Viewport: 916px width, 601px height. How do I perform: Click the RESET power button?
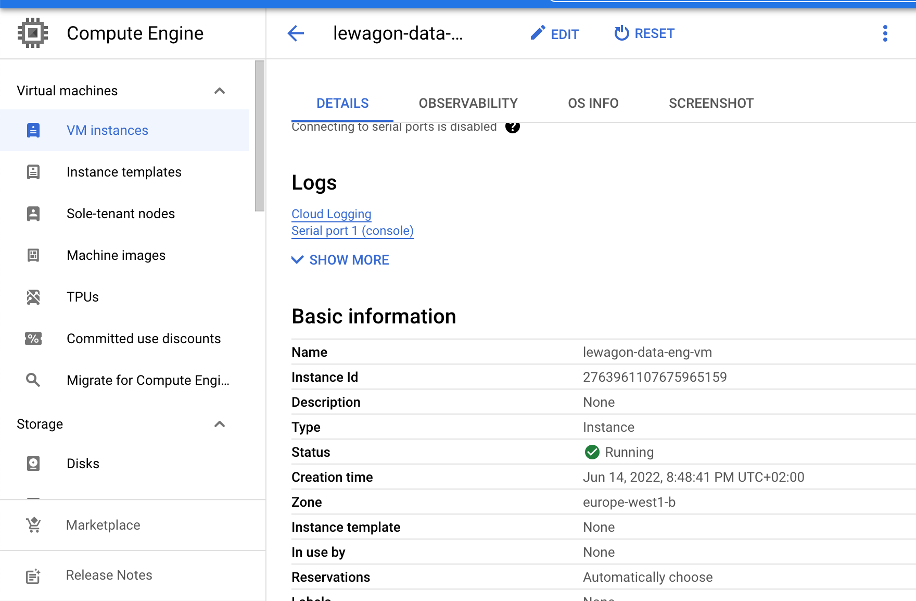pyautogui.click(x=644, y=33)
